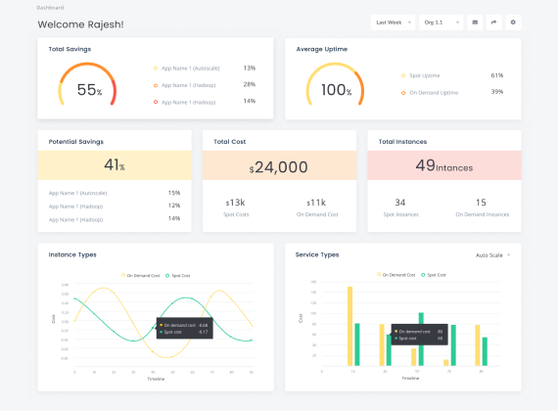Click the Welcome Rajesh! heading
The width and height of the screenshot is (558, 411).
(x=81, y=24)
